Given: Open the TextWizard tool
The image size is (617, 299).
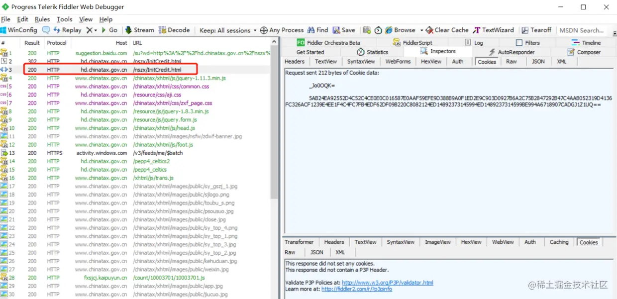Looking at the screenshot, I should [x=494, y=30].
